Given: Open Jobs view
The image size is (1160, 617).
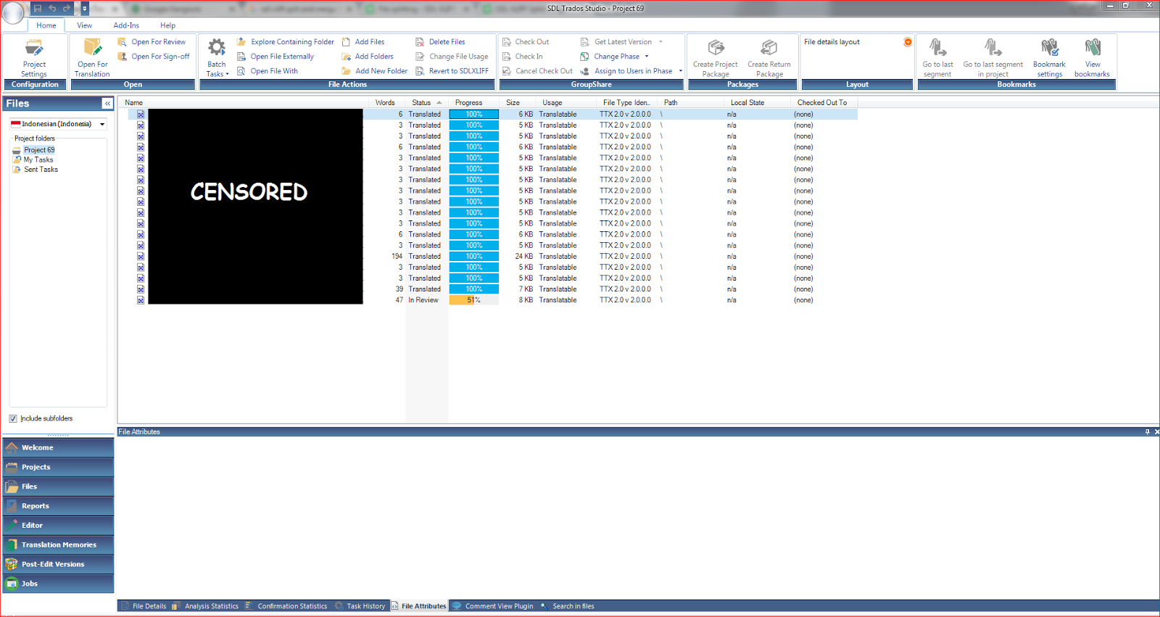Looking at the screenshot, I should click(58, 584).
